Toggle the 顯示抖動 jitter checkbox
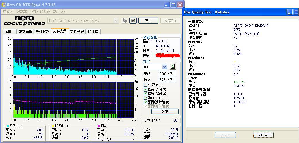 click(146, 98)
